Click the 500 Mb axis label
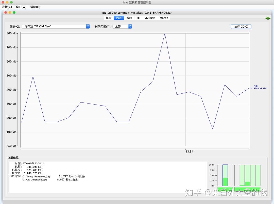Image resolution: width=274 pixels, height=204 pixels. click(11, 75)
